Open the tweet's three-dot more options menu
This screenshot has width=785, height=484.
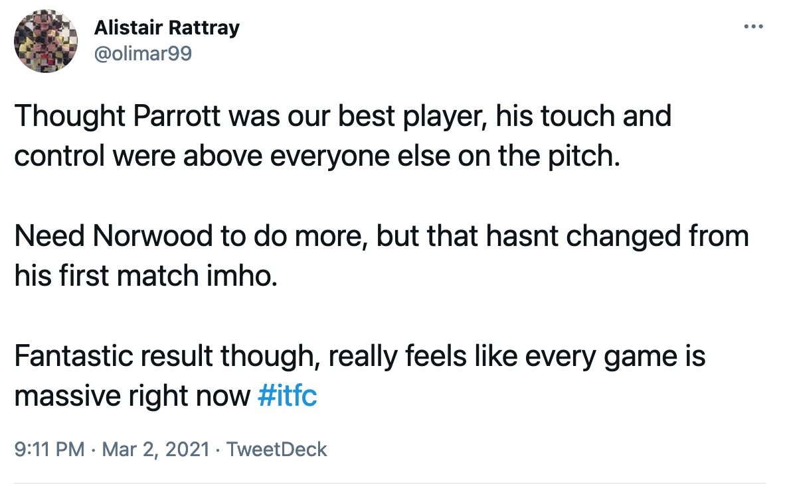(x=754, y=27)
